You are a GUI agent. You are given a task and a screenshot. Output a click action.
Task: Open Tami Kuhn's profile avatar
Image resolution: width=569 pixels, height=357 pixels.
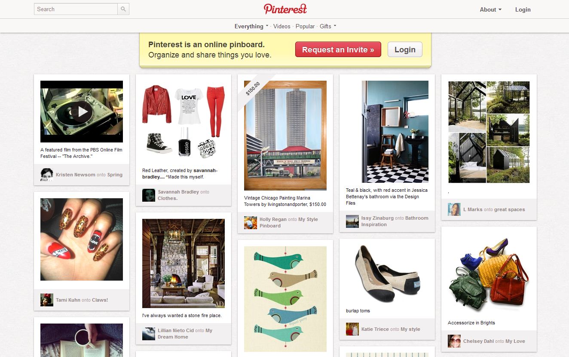coord(47,300)
